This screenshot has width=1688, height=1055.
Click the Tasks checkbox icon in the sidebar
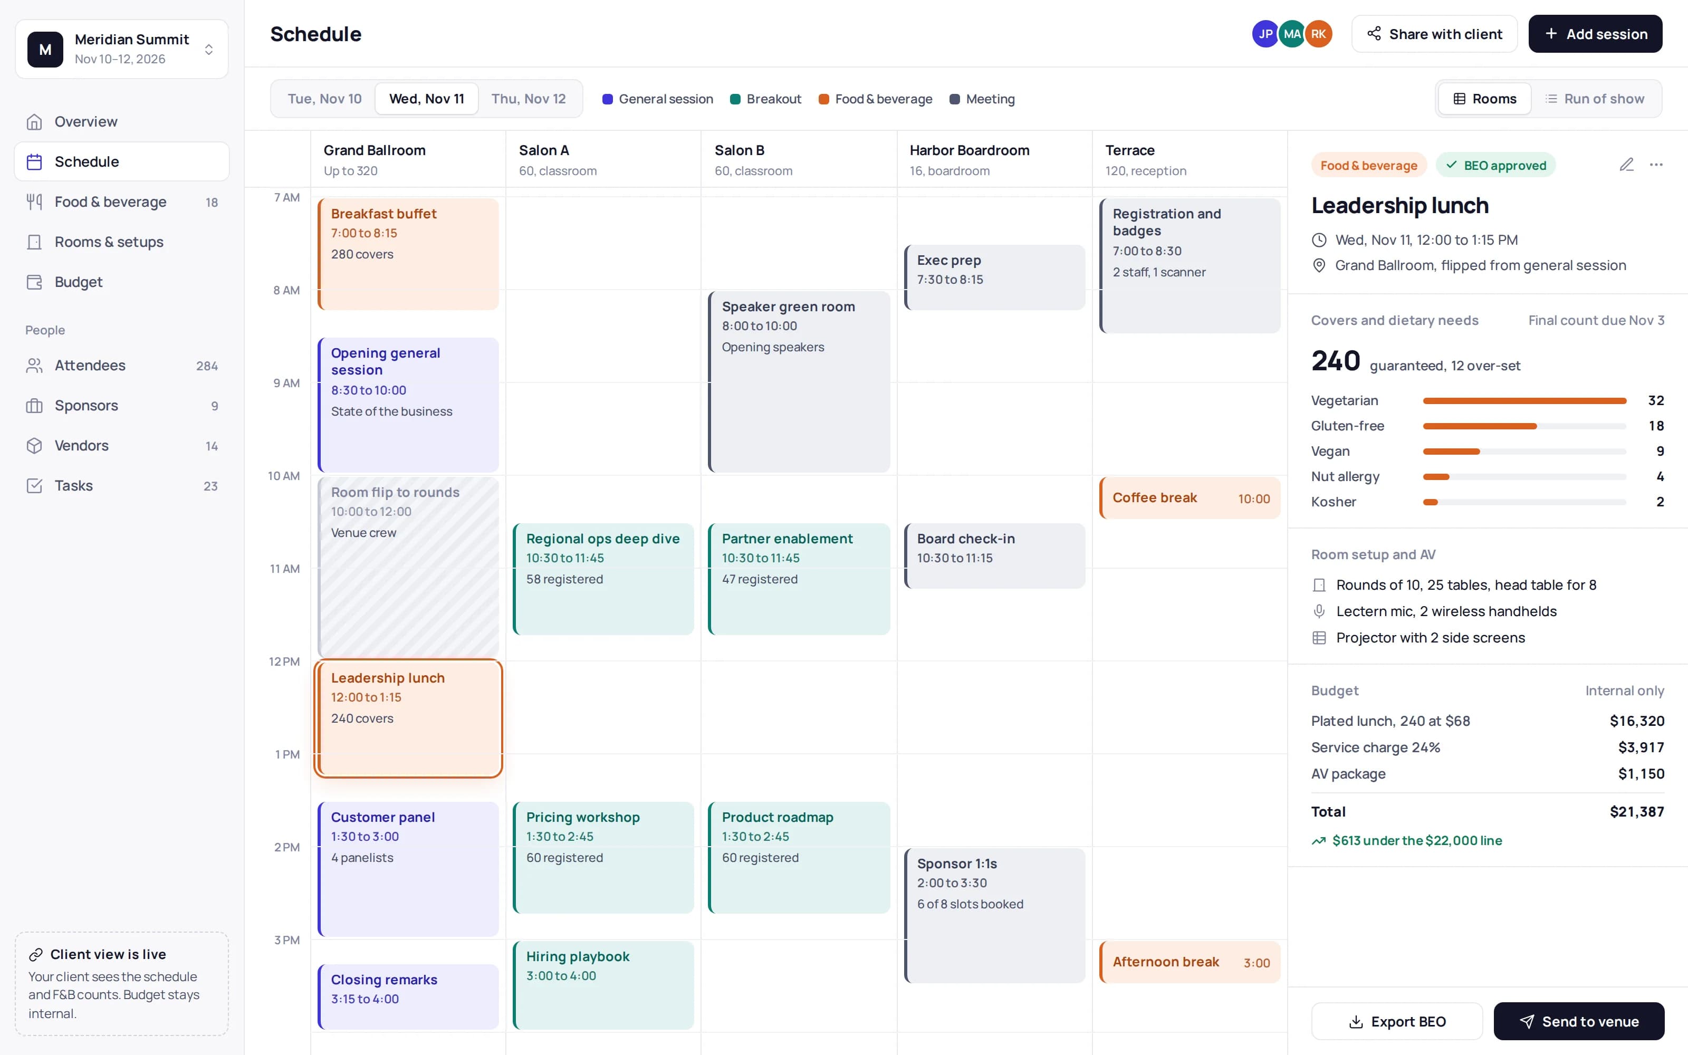[34, 486]
